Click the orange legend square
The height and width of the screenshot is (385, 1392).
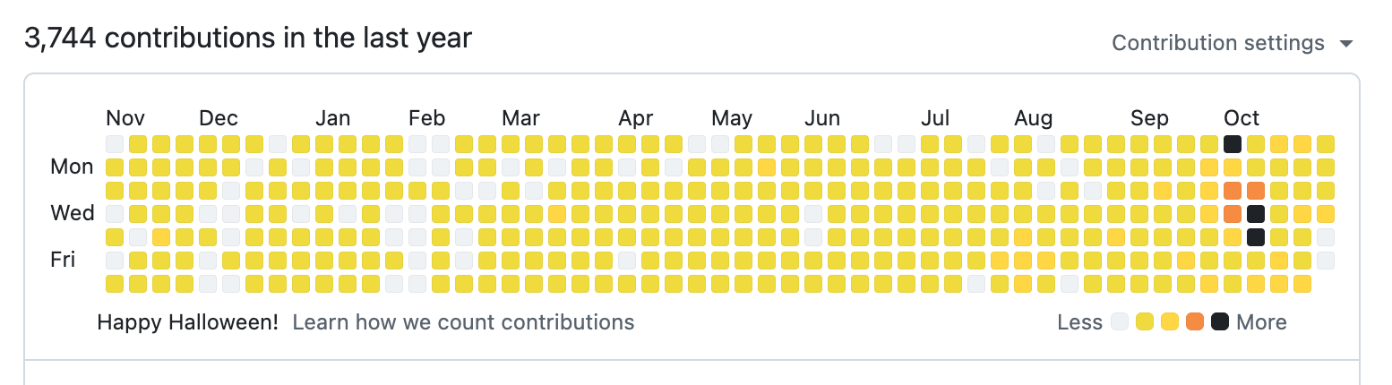pos(1195,322)
